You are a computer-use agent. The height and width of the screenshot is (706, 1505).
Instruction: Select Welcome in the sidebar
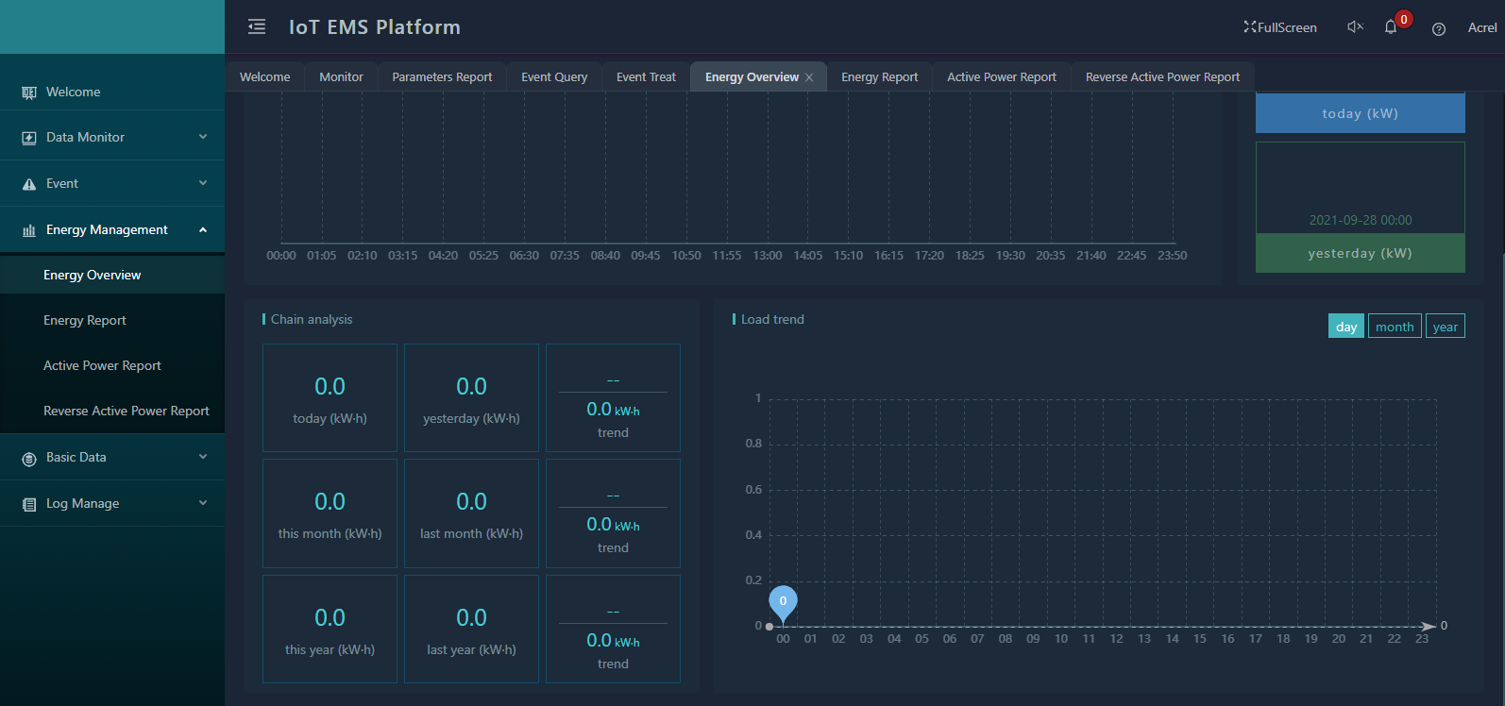(x=112, y=92)
